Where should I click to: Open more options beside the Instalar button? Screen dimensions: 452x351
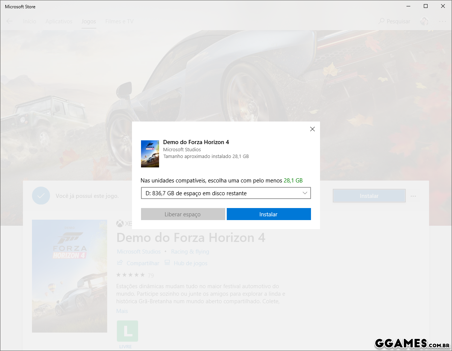point(413,196)
